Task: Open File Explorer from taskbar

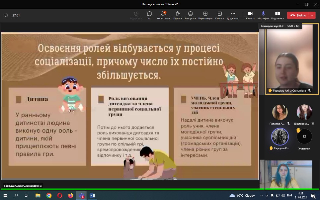Action: coord(38,195)
